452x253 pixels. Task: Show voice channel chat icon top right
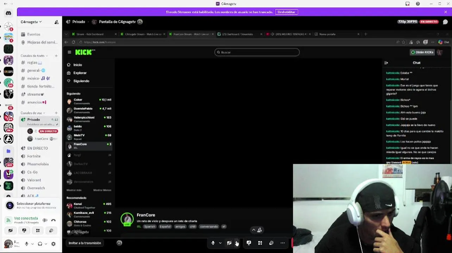445,22
